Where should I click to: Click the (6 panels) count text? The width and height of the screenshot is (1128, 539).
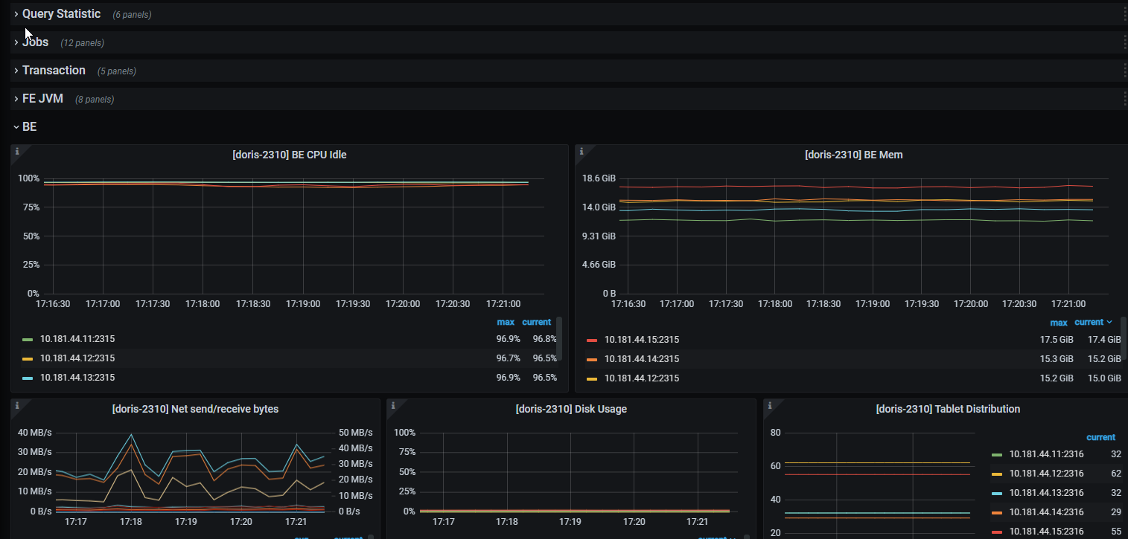point(132,15)
